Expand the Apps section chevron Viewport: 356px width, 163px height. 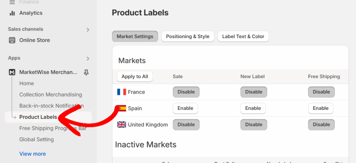[88, 58]
